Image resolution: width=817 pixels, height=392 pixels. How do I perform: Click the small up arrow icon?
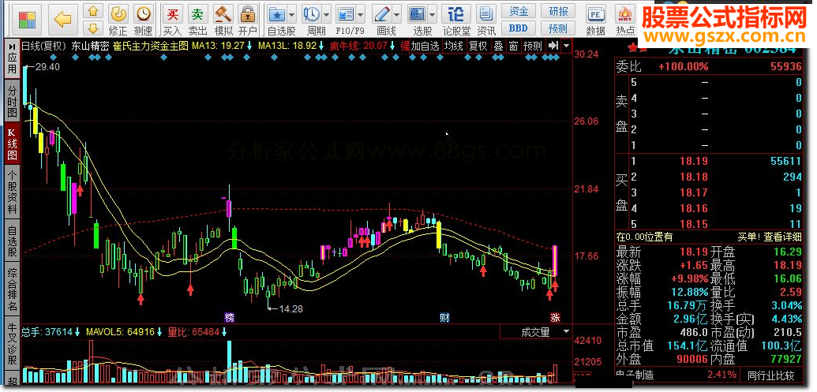(x=92, y=12)
